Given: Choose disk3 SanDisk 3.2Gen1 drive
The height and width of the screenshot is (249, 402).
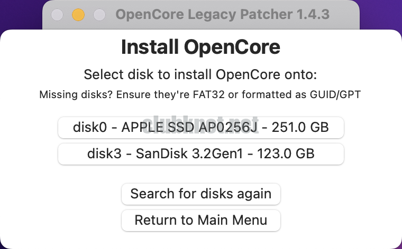Looking at the screenshot, I should [x=200, y=154].
